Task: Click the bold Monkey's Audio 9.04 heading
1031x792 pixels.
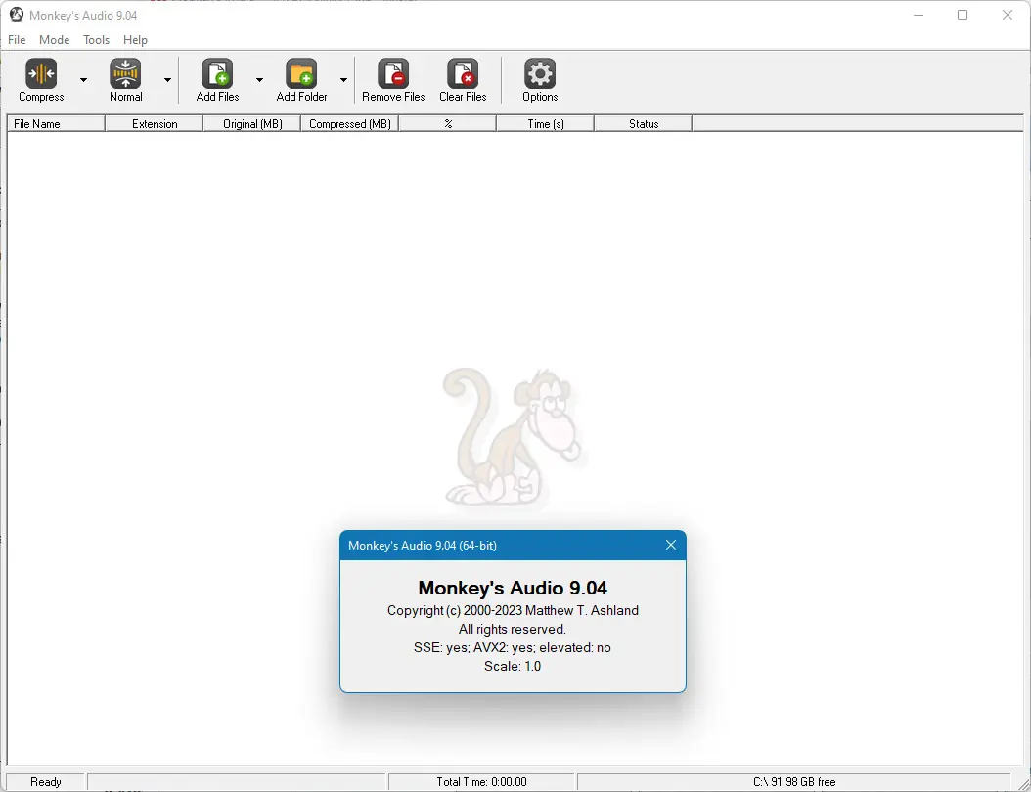Action: point(513,588)
